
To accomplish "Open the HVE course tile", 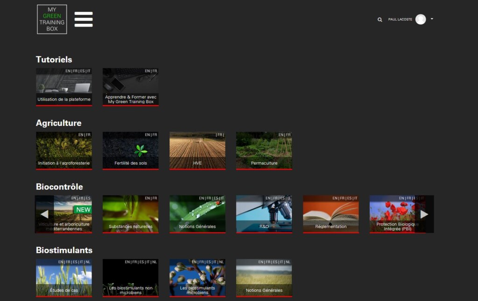I will pos(197,150).
